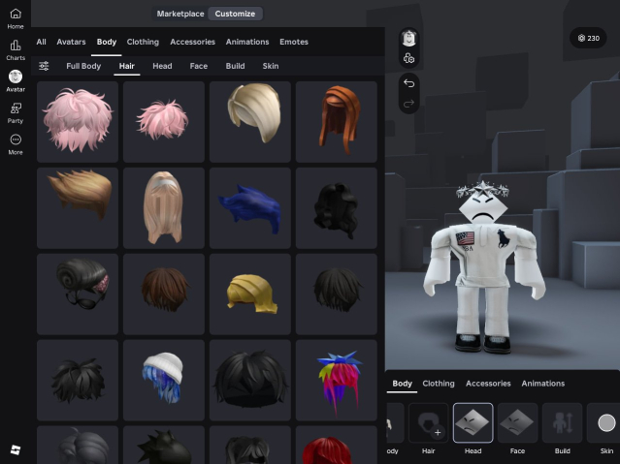The height and width of the screenshot is (464, 620).
Task: Switch to the Marketplace view
Action: (x=180, y=14)
